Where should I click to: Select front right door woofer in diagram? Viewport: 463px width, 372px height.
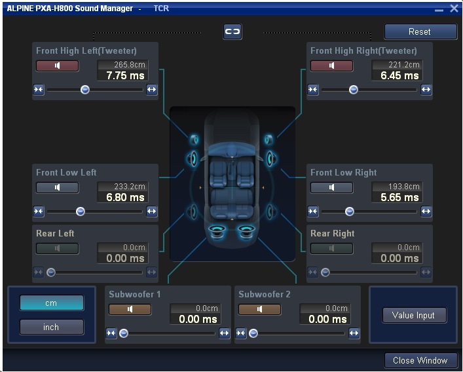point(271,159)
